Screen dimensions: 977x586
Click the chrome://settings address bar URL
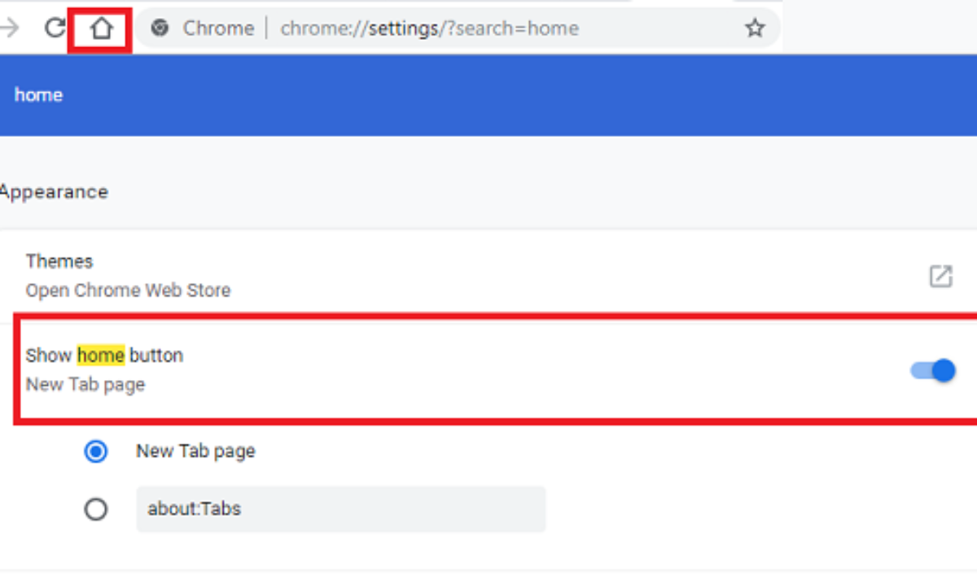(x=429, y=28)
